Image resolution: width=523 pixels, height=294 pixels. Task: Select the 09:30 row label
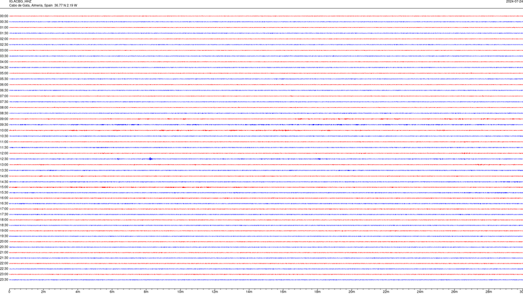click(4, 125)
